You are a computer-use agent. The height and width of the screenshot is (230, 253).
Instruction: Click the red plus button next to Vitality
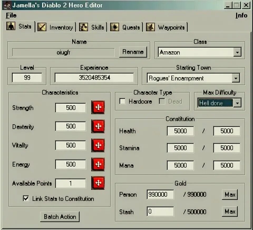click(98, 145)
